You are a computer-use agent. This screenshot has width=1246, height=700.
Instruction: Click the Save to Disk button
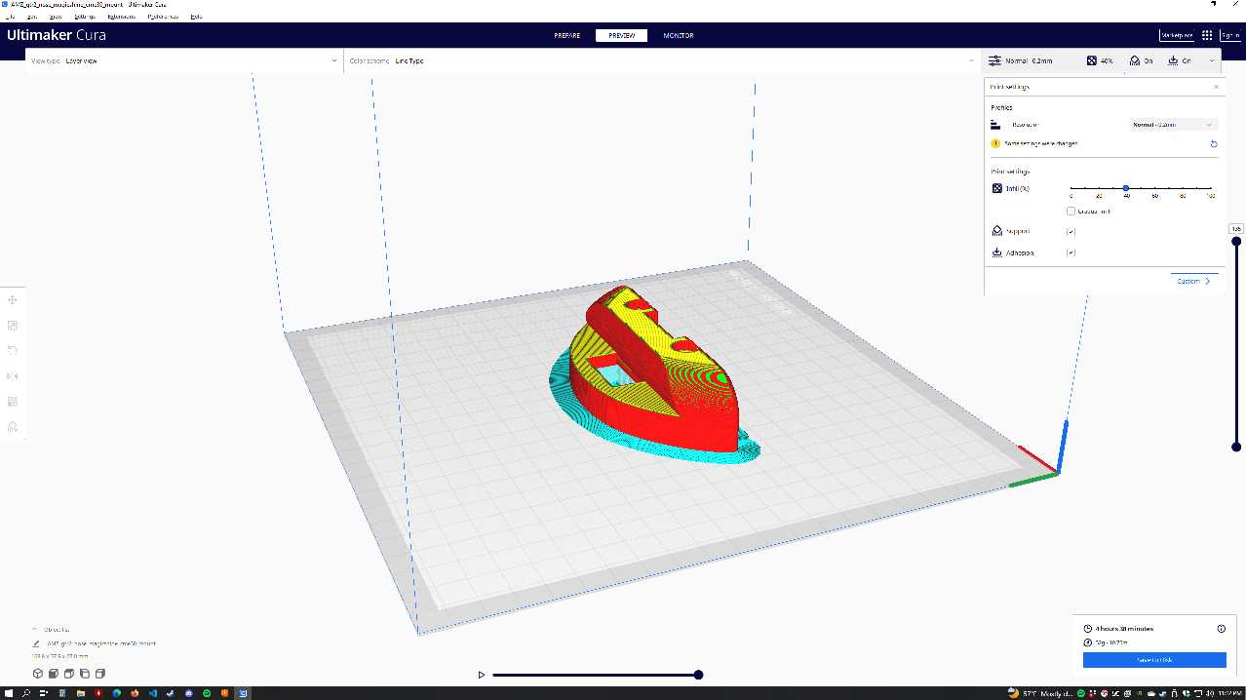coord(1154,660)
